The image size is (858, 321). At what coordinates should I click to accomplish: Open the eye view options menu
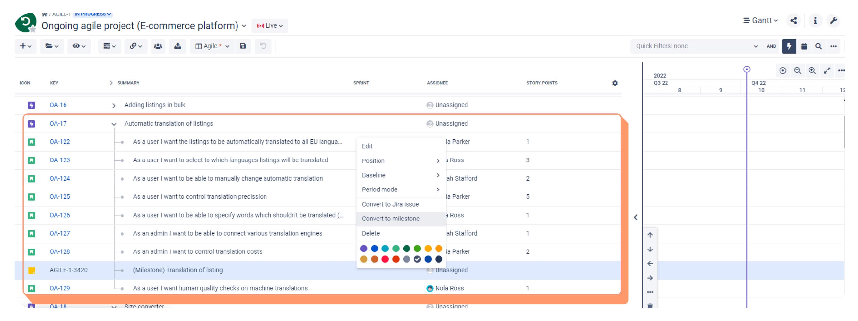(x=79, y=46)
